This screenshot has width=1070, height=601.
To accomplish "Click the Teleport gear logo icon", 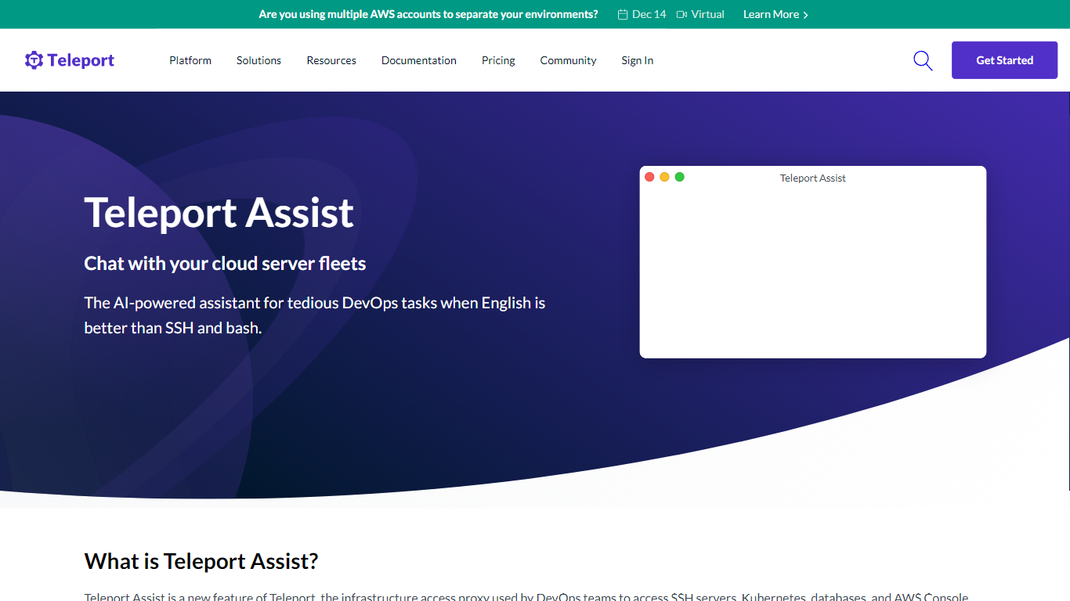I will point(34,60).
